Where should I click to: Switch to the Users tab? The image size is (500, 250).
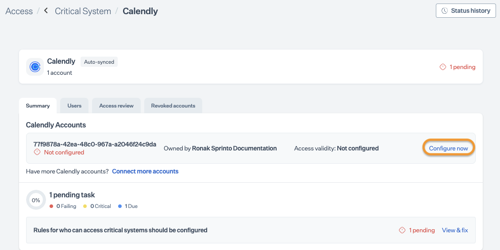coord(74,106)
